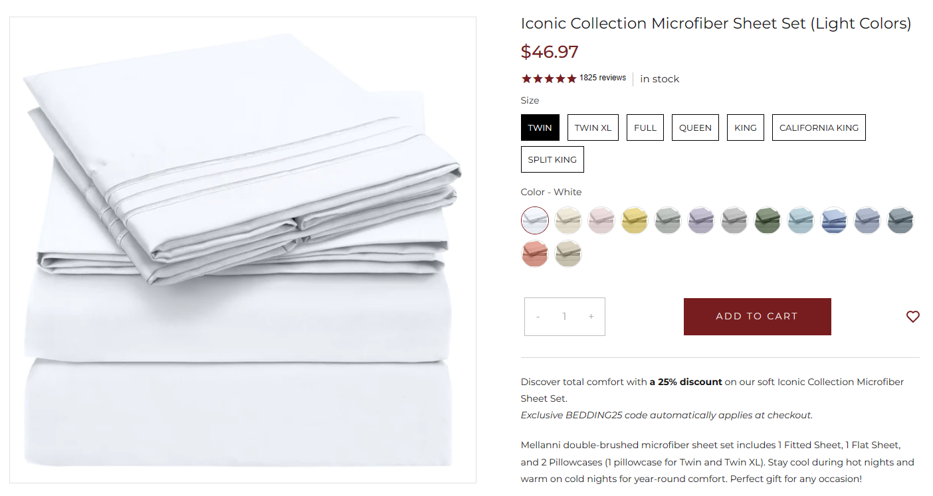
Task: Pick the Split King size
Action: (552, 159)
